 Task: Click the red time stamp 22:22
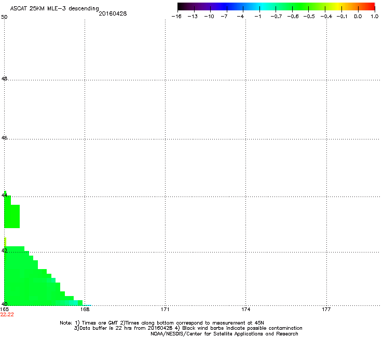7,315
